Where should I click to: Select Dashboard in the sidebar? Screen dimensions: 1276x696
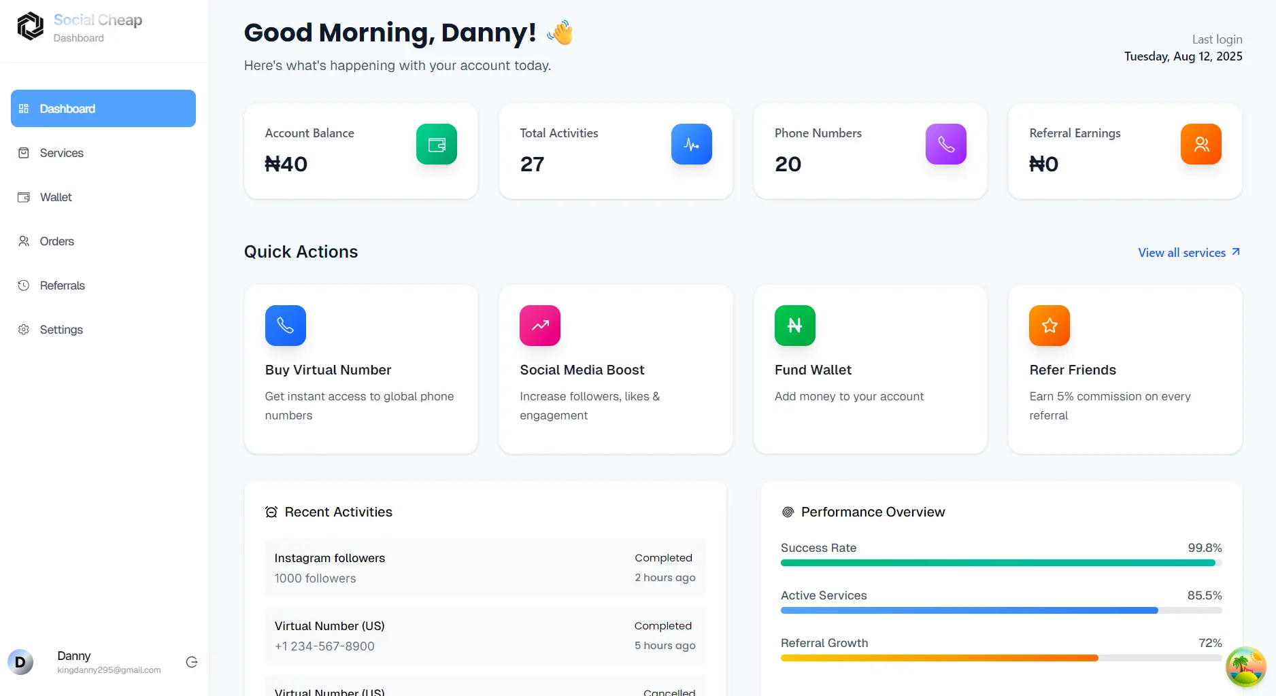click(103, 109)
